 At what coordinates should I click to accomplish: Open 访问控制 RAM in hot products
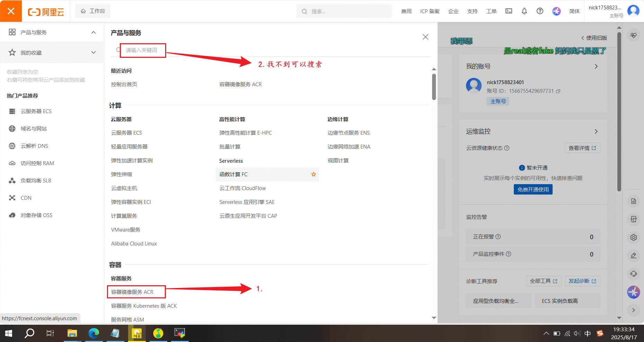tap(37, 163)
